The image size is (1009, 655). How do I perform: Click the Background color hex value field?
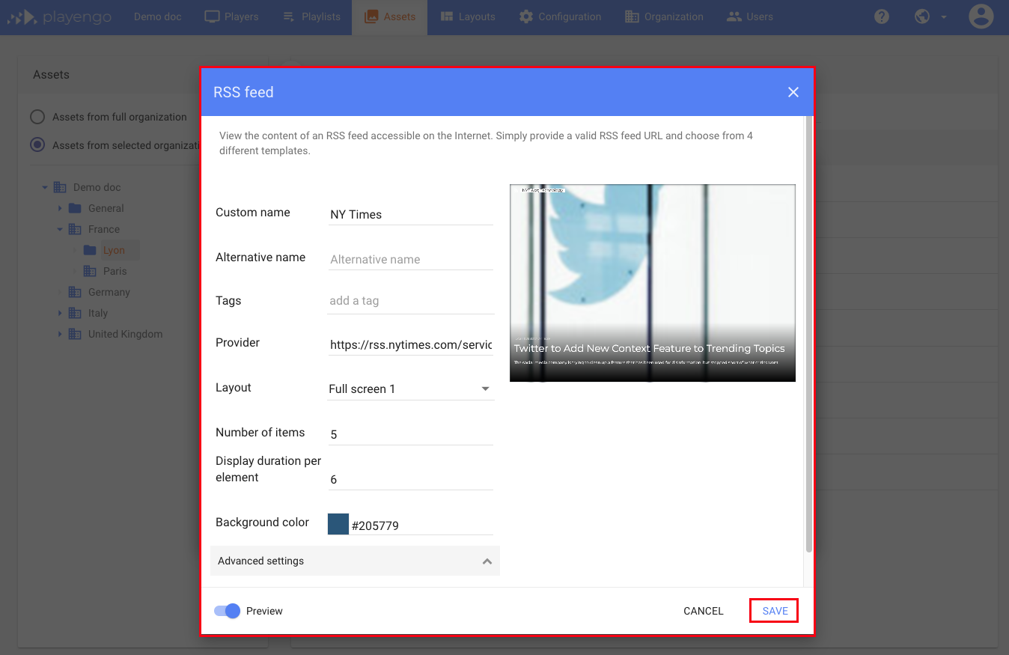[422, 525]
